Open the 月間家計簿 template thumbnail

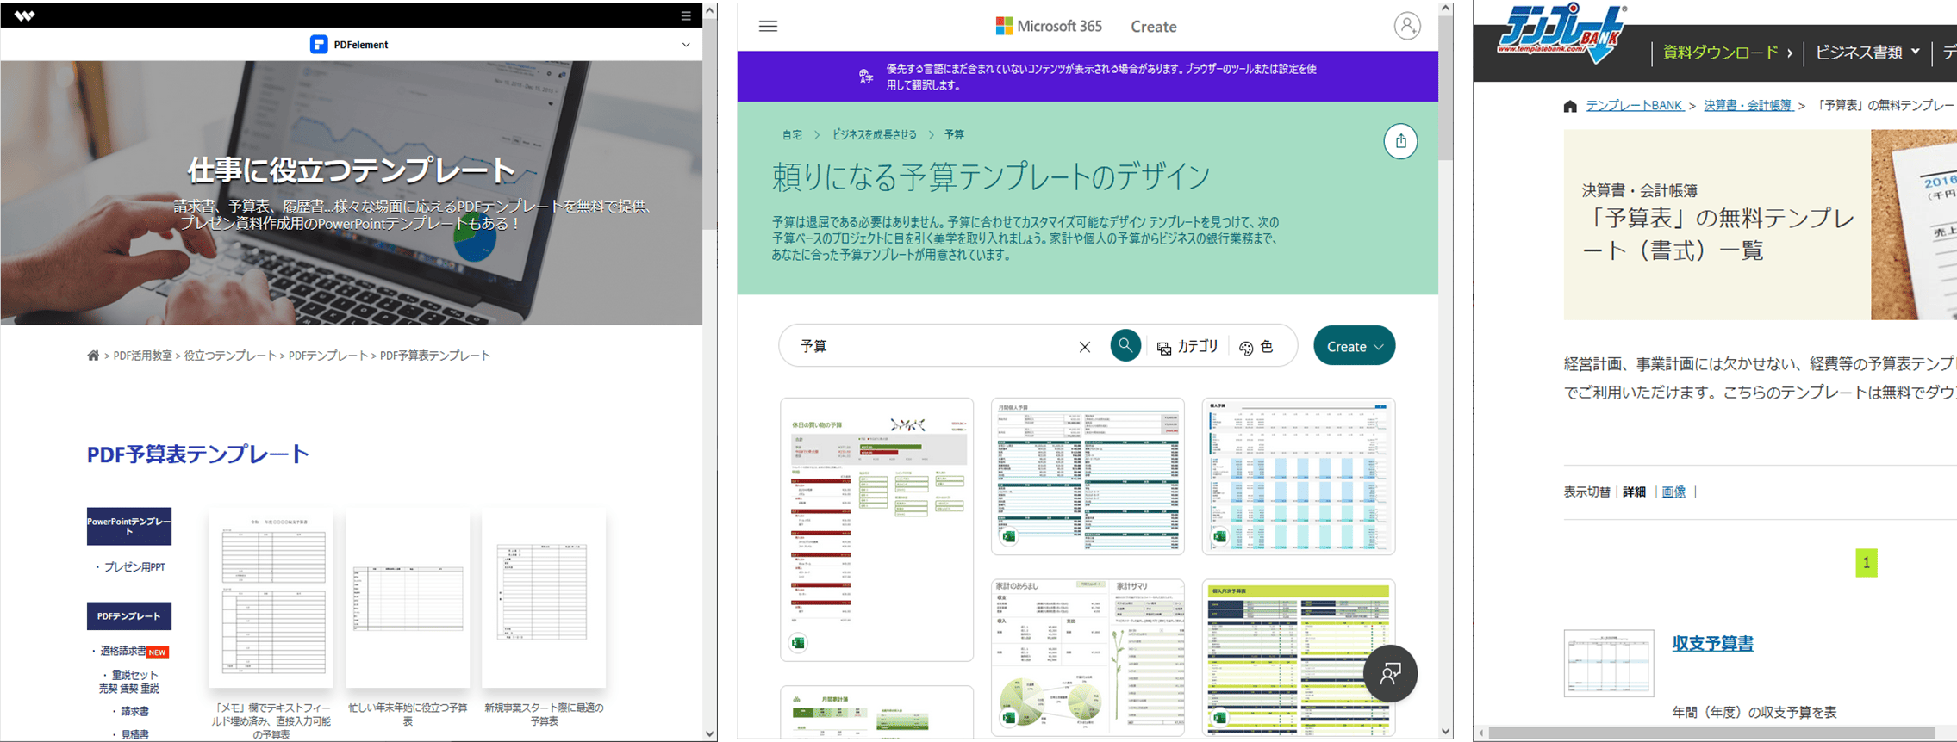point(876,713)
